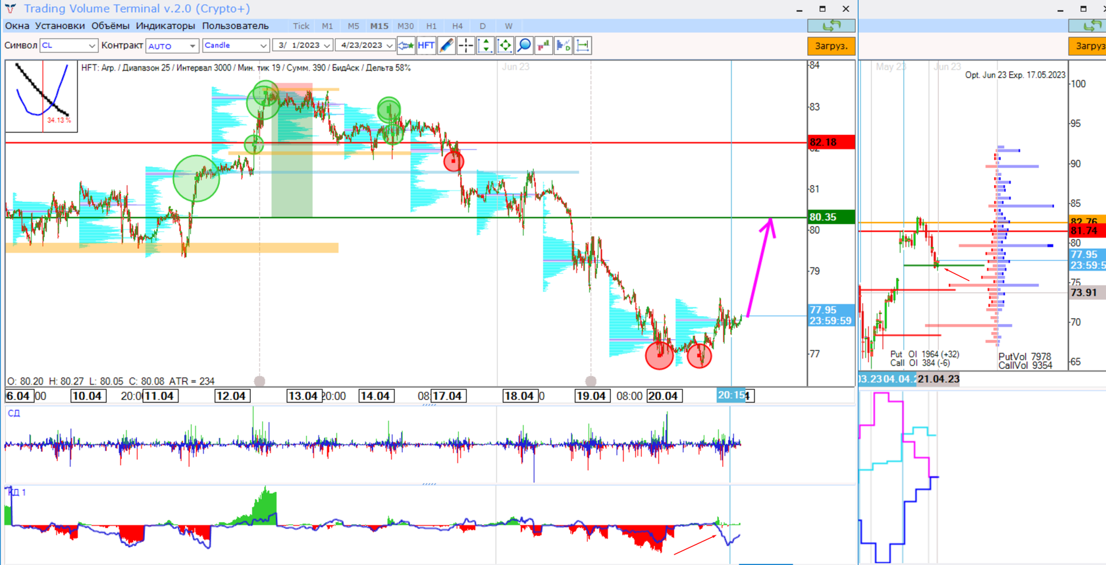Open the Контракт AUTO dropdown
The image size is (1106, 565).
tap(172, 45)
